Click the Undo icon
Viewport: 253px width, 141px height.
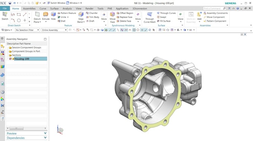click(15, 3)
